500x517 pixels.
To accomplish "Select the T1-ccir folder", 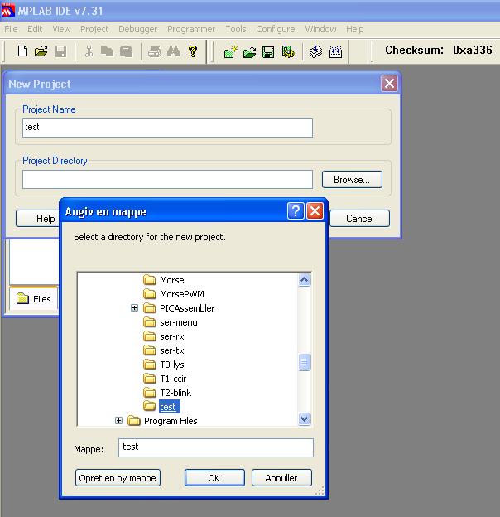I will point(165,379).
